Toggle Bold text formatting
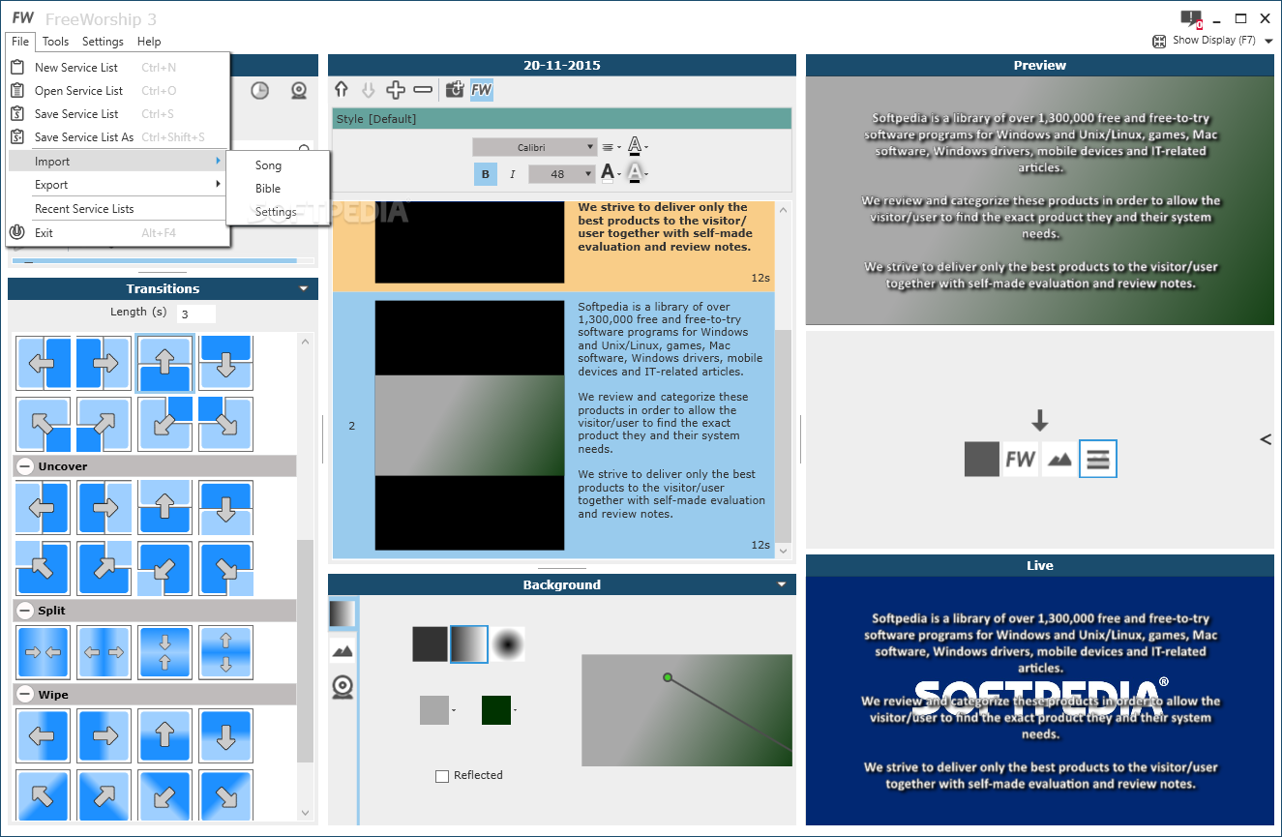Image resolution: width=1282 pixels, height=837 pixels. pos(485,174)
